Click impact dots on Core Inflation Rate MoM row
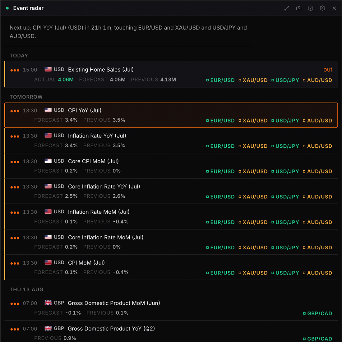342x342 pixels. pyautogui.click(x=15, y=238)
